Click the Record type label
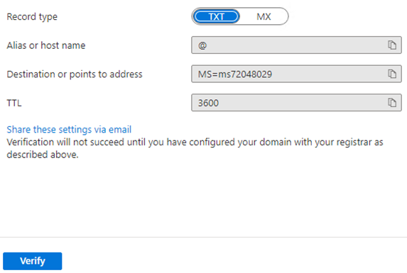Image resolution: width=407 pixels, height=273 pixels. click(32, 17)
